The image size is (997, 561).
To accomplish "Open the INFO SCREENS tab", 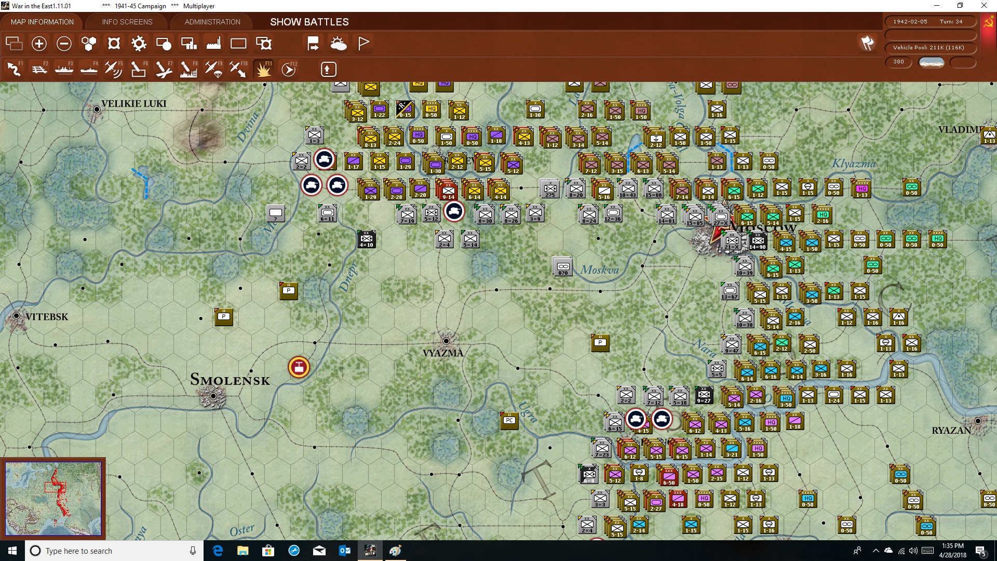I will coord(127,22).
